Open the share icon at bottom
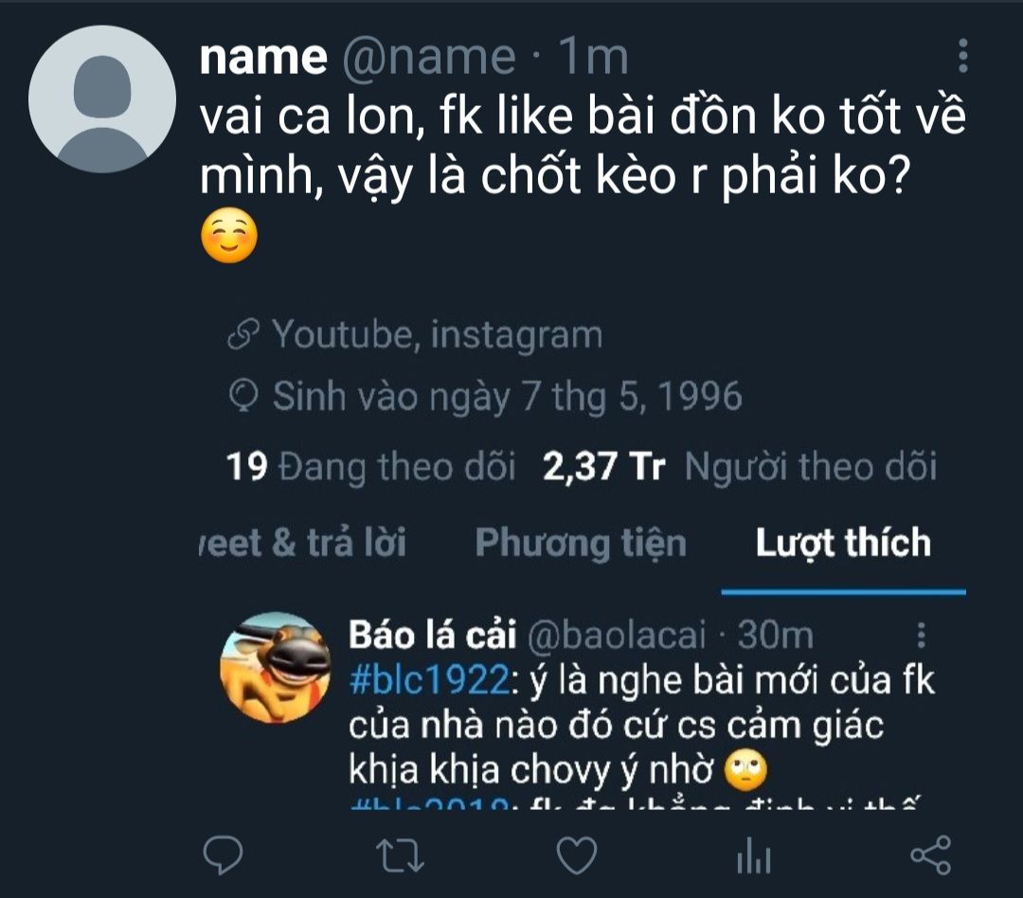Screen dimensions: 1023x898 click(x=929, y=856)
